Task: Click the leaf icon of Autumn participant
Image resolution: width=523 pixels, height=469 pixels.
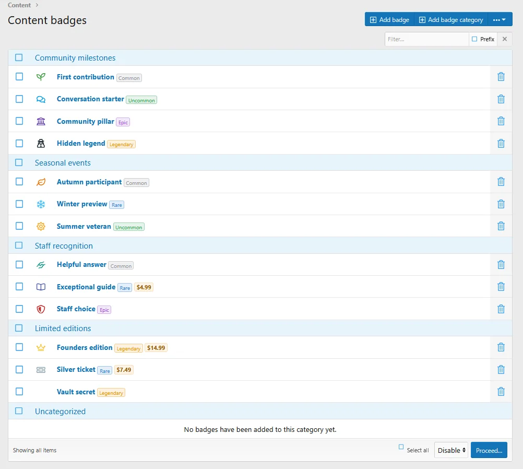Action: pyautogui.click(x=41, y=182)
